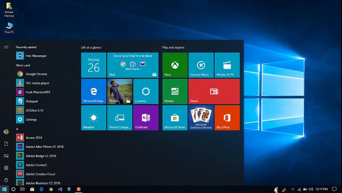Click the battery tray icon
342x193 pixels.
pos(305,189)
